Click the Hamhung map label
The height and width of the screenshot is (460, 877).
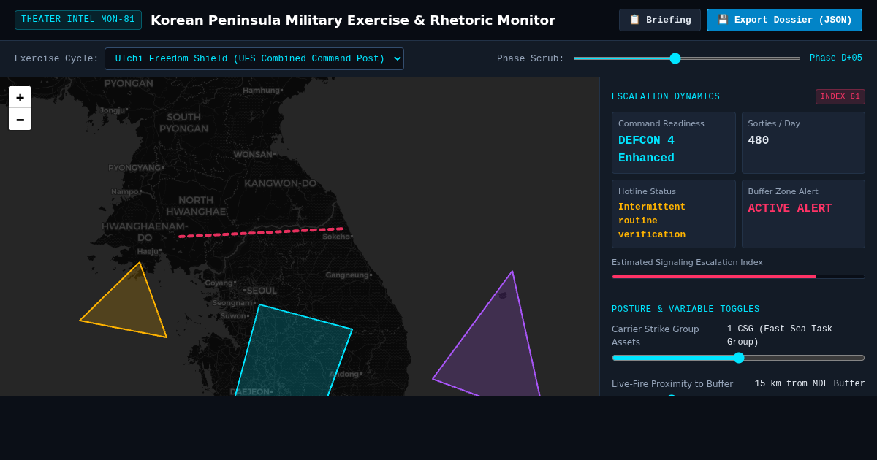point(261,91)
